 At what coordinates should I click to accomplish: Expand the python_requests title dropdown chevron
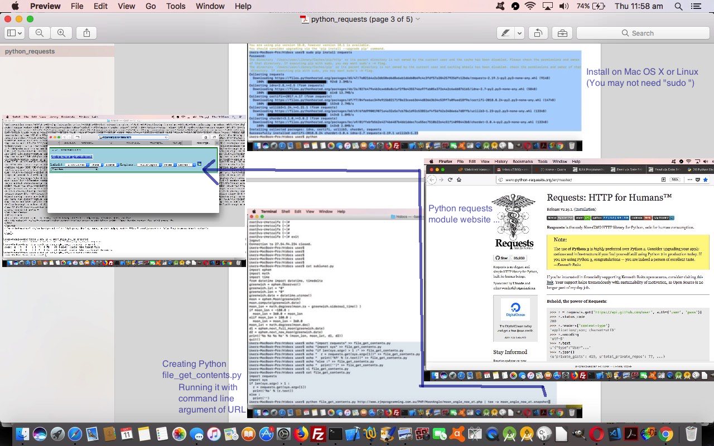(x=418, y=19)
